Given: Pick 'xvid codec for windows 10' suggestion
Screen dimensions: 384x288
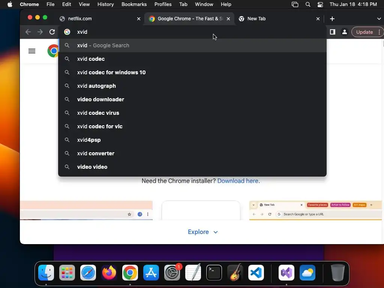Looking at the screenshot, I should click(192, 72).
